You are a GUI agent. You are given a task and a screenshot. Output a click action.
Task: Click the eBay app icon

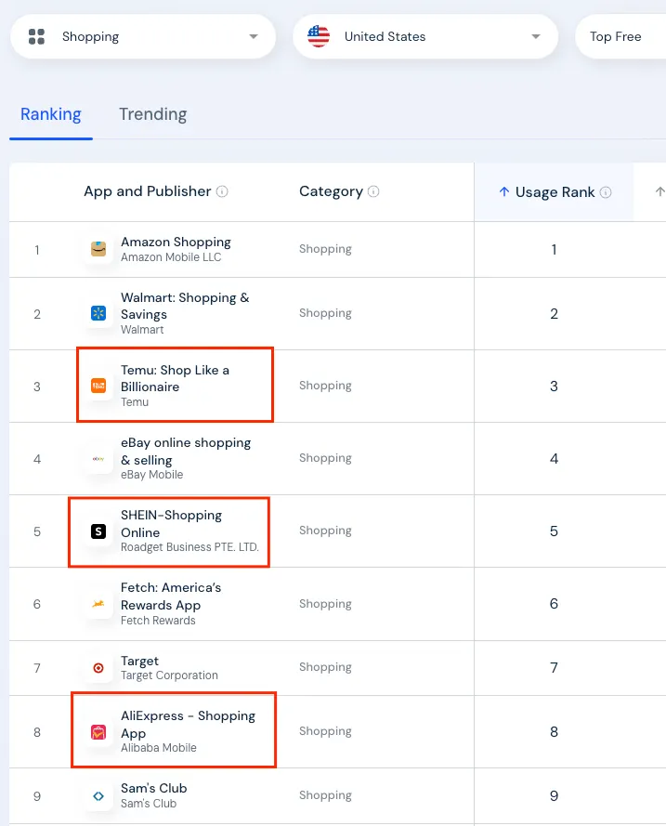(98, 458)
